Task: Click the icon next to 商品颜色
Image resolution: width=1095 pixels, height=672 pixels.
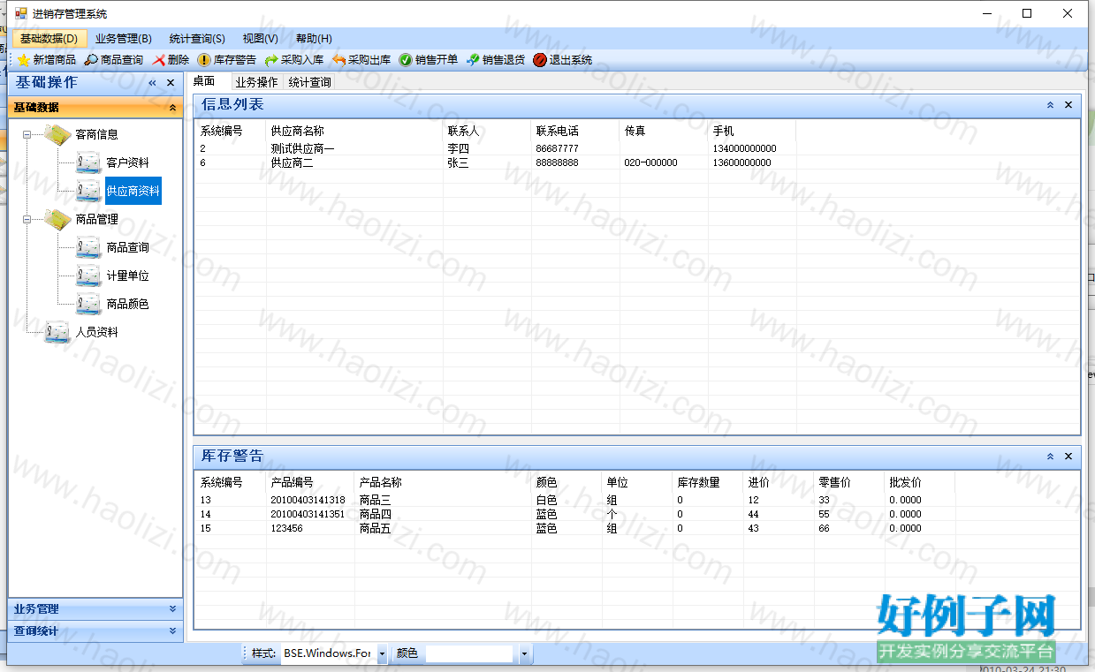Action: [88, 304]
